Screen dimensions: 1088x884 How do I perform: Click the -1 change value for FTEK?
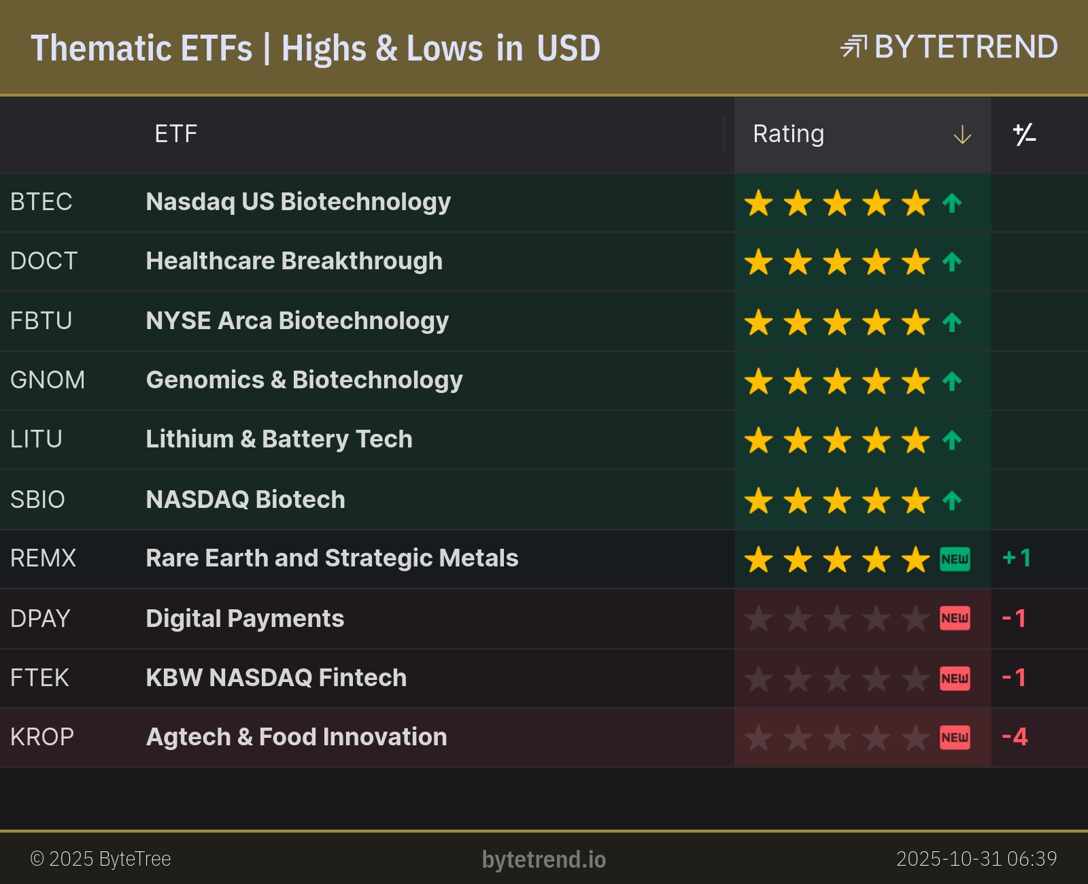pyautogui.click(x=1014, y=678)
